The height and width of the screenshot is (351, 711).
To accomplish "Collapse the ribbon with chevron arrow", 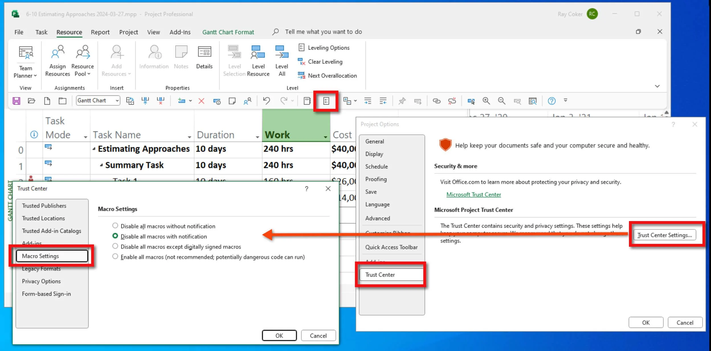I will tap(657, 86).
